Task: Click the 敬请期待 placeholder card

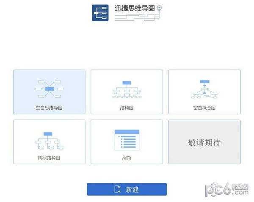Action: point(204,142)
